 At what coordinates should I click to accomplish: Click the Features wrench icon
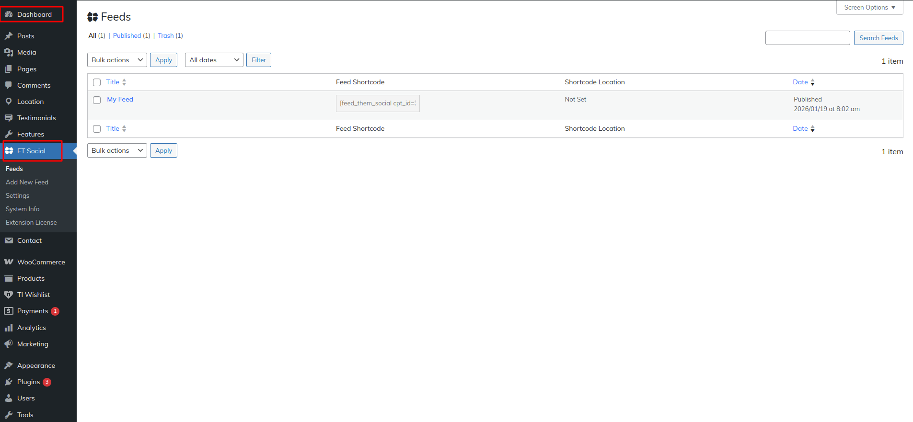coord(9,134)
